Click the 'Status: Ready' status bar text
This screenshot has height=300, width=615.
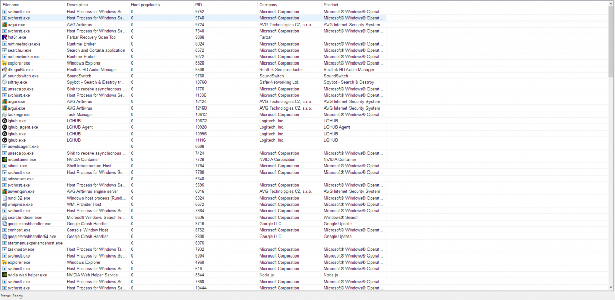coord(12,296)
